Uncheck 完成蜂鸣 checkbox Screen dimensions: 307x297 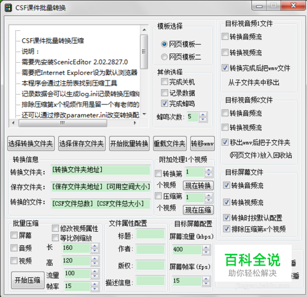pos(165,103)
